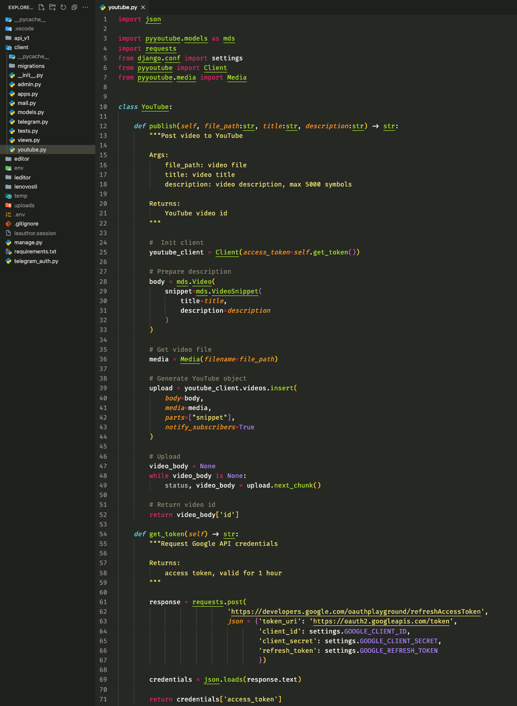Open tests.py file
517x706 pixels.
point(48,131)
